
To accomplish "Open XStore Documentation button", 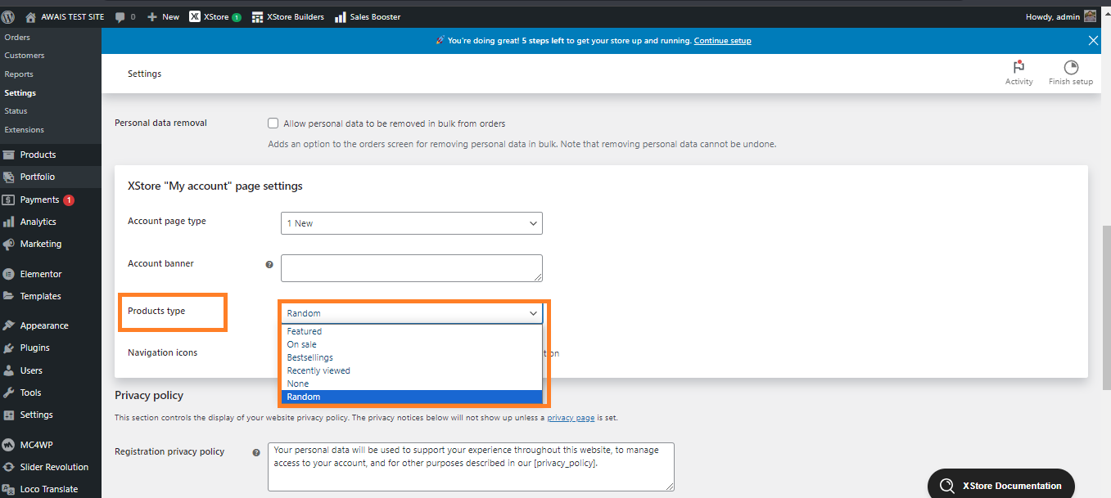I will (x=1001, y=485).
